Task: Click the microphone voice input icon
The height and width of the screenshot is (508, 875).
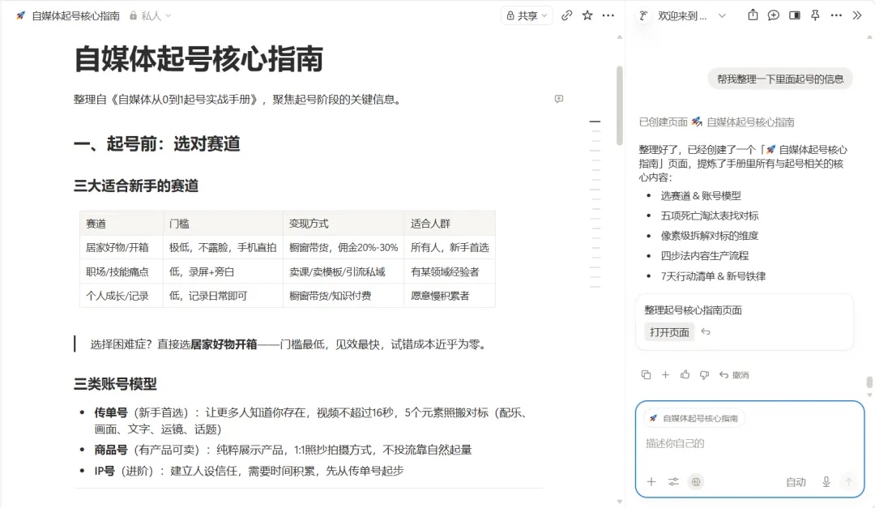Action: 826,482
